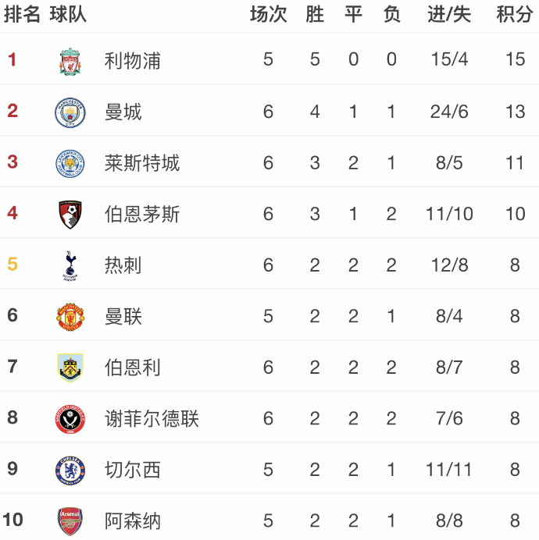Click rank number 5 for 热刺
This screenshot has height=540, width=539.
click(12, 264)
